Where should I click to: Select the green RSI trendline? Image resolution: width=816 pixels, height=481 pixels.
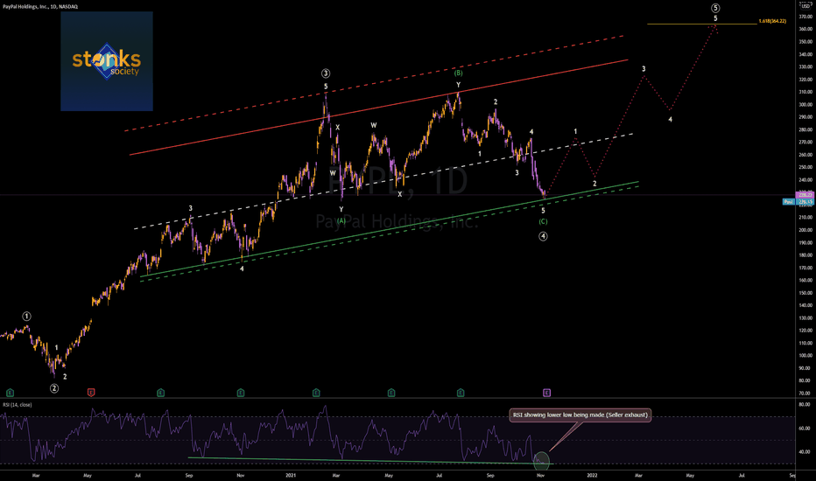[370, 461]
